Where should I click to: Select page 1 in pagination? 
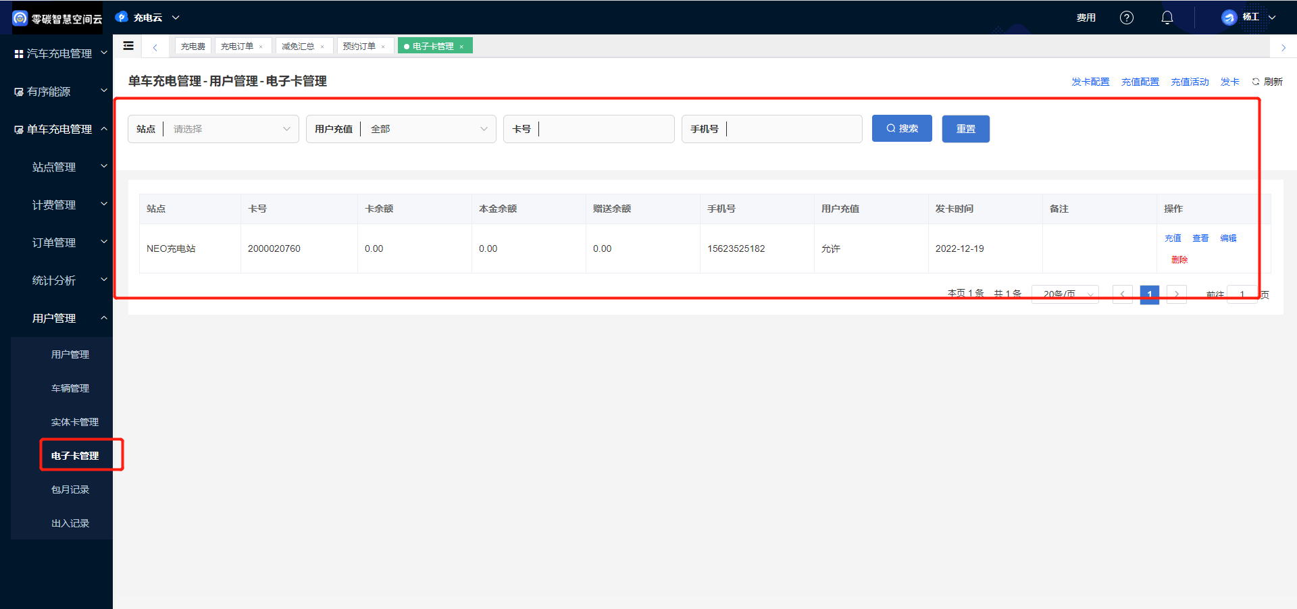coord(1150,294)
